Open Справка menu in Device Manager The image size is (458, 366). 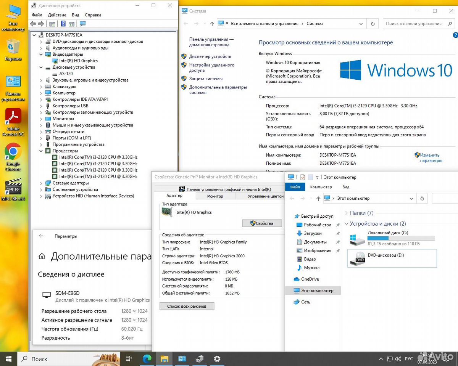[93, 15]
